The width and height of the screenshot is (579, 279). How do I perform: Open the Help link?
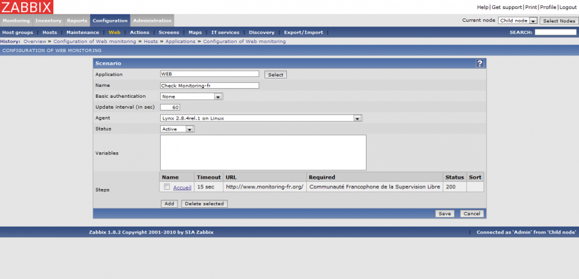point(482,7)
